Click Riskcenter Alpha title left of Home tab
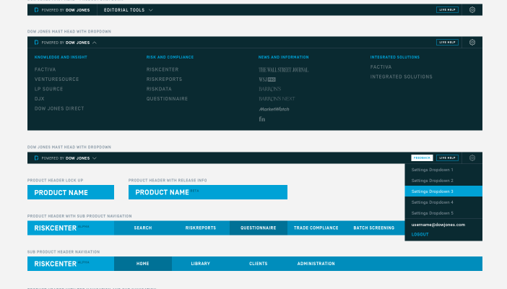 coord(71,264)
